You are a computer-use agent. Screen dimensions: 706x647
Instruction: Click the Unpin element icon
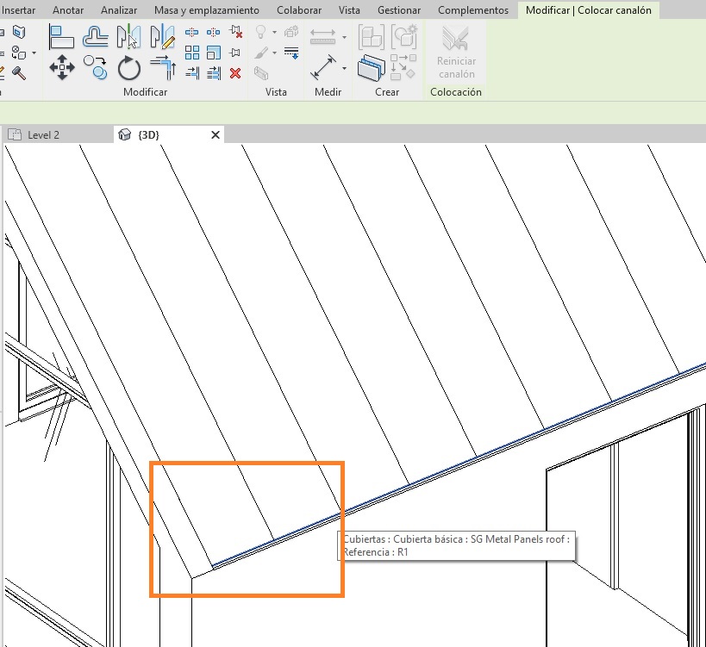coord(235,33)
